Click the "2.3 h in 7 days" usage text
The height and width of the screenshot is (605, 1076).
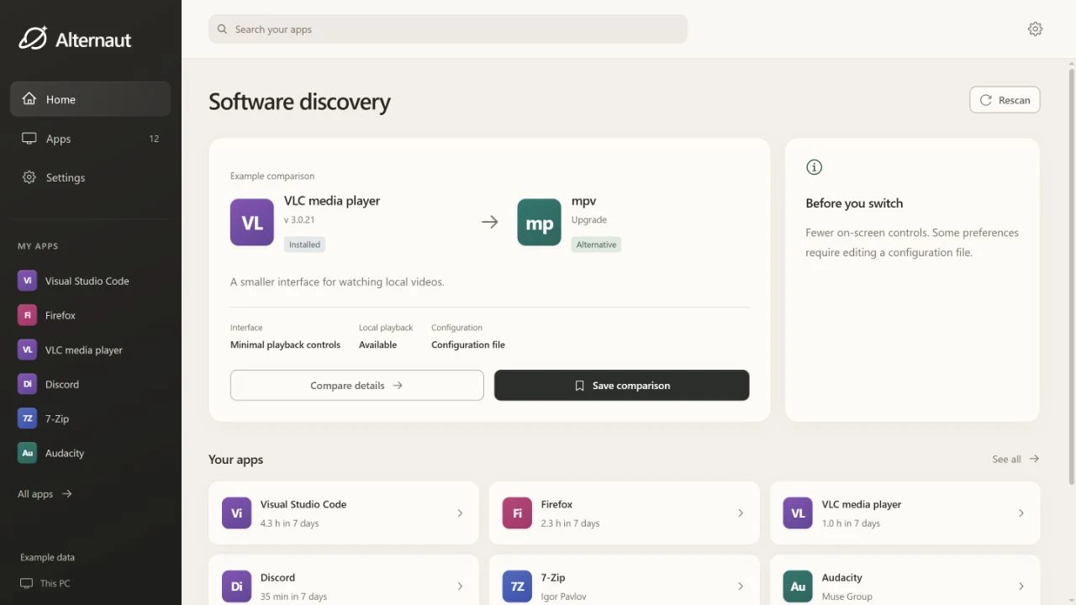click(571, 523)
